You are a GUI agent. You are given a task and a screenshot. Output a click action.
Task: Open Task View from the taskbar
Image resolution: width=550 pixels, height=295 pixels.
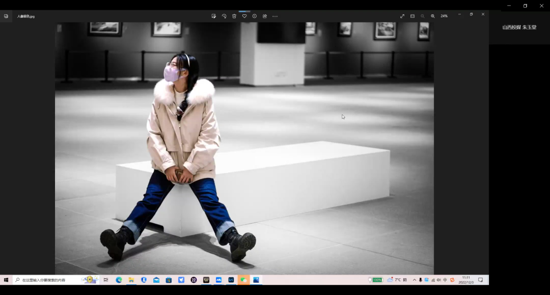[x=106, y=280]
